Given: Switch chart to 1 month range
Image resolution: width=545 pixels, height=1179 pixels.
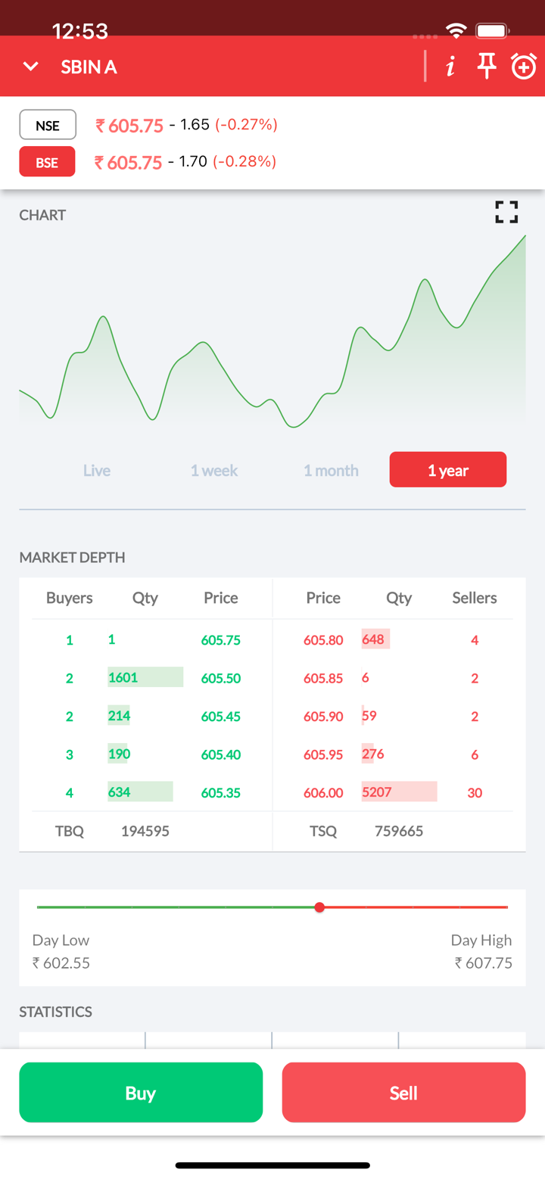Looking at the screenshot, I should click(331, 470).
